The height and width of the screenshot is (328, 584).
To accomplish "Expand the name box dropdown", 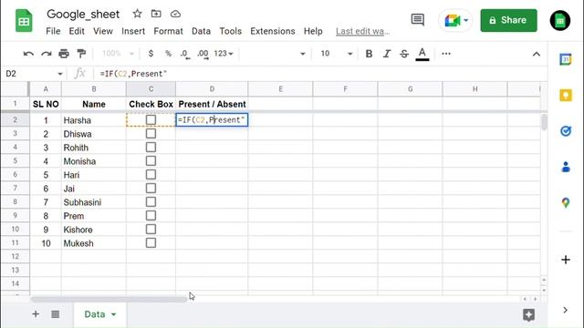I will click(60, 74).
